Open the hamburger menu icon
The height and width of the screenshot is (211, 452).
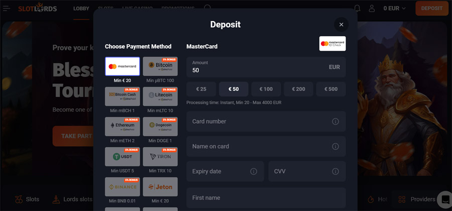pyautogui.click(x=7, y=9)
